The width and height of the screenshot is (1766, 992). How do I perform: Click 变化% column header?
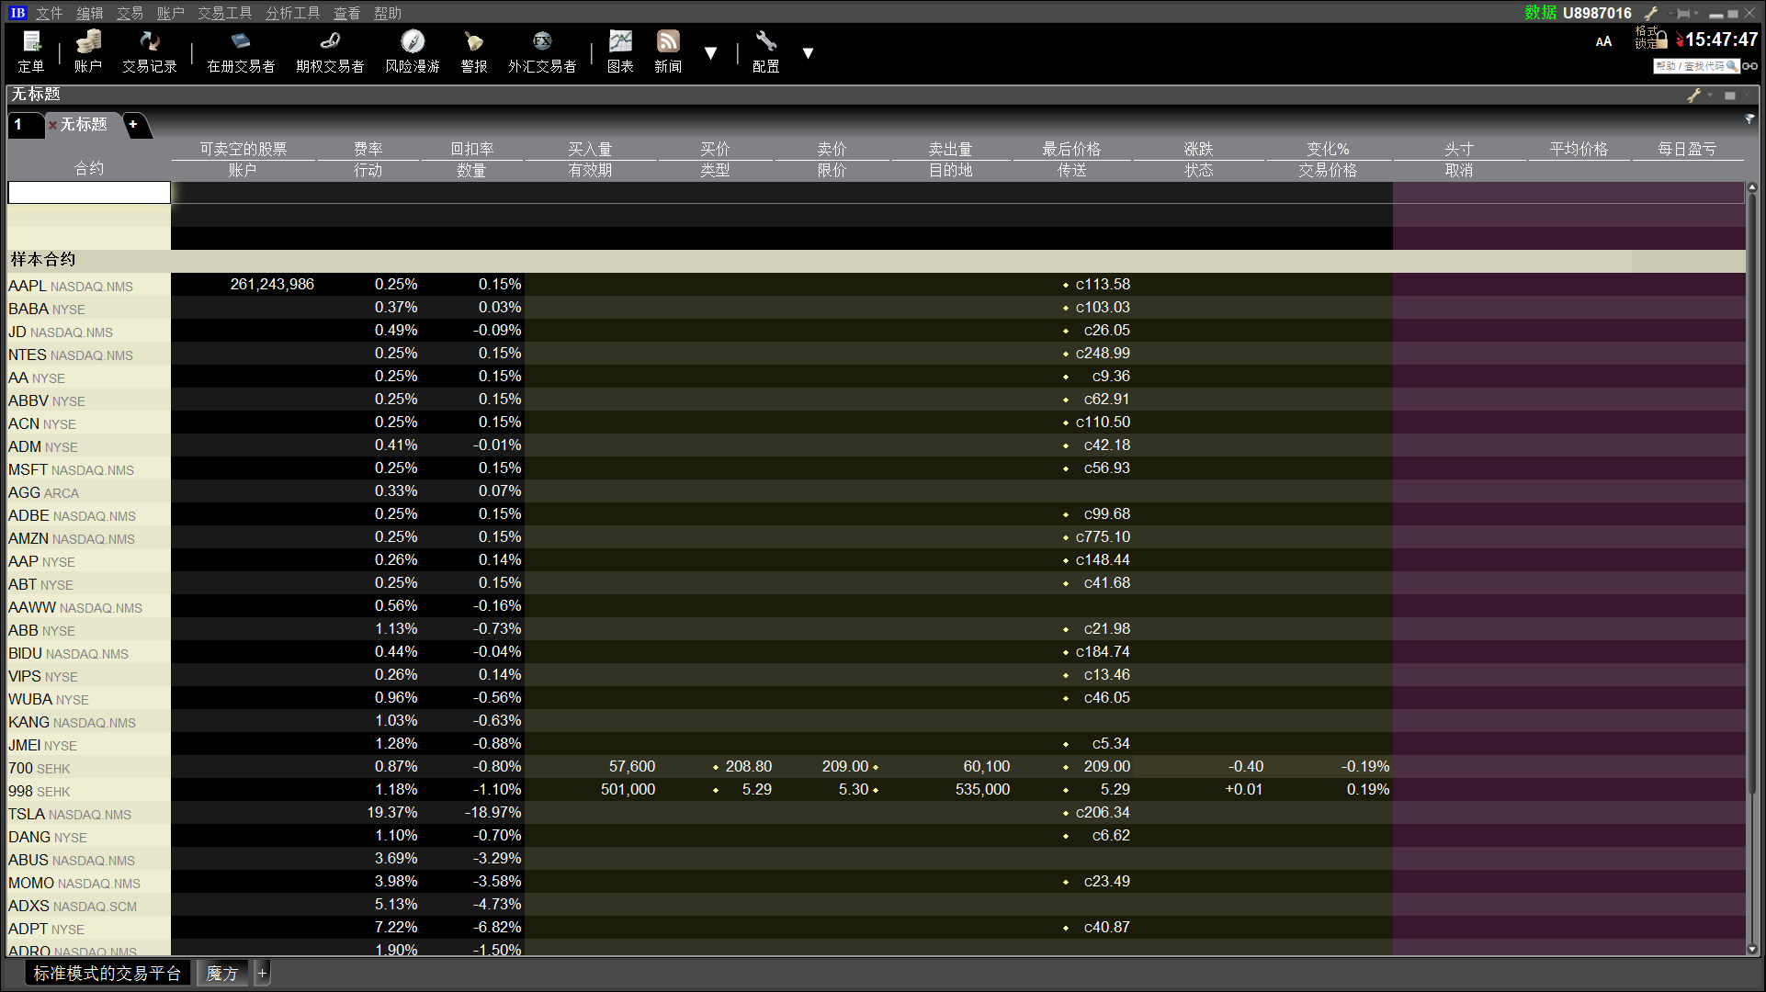1328,149
